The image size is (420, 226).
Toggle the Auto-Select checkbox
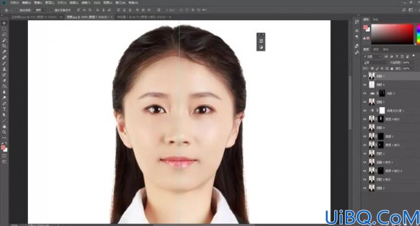17,10
